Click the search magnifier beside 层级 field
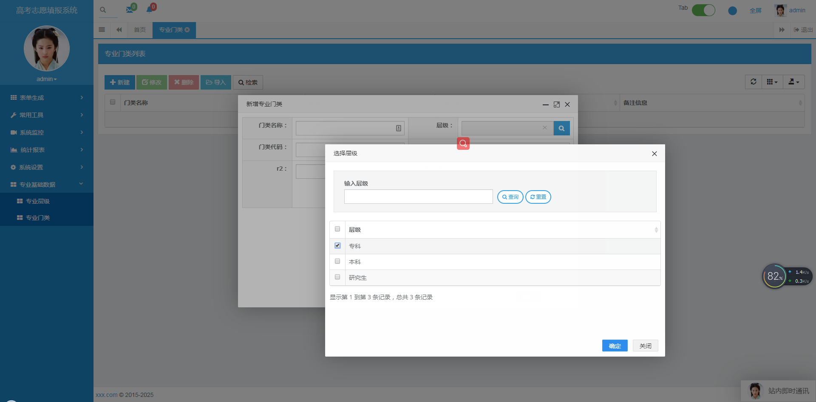816x402 pixels. (x=561, y=128)
